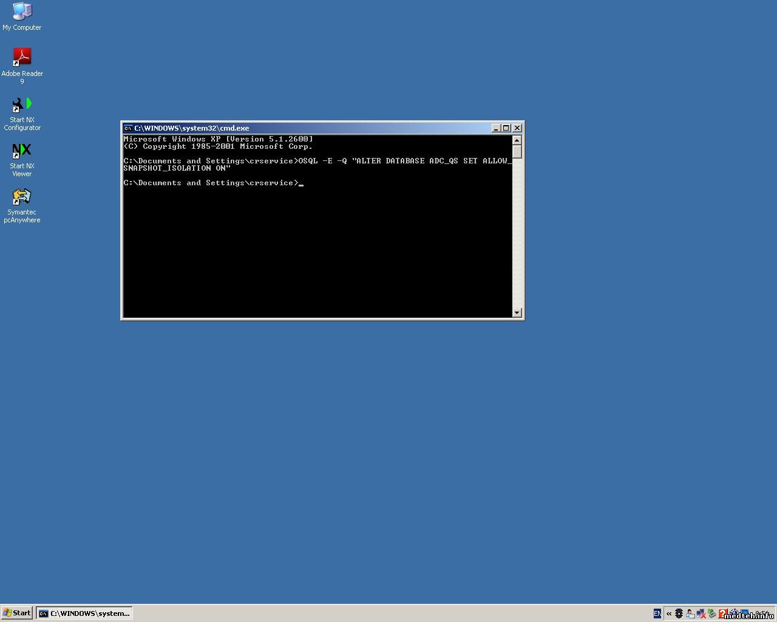The width and height of the screenshot is (777, 622).
Task: Click the red question mark tray icon
Action: point(723,613)
